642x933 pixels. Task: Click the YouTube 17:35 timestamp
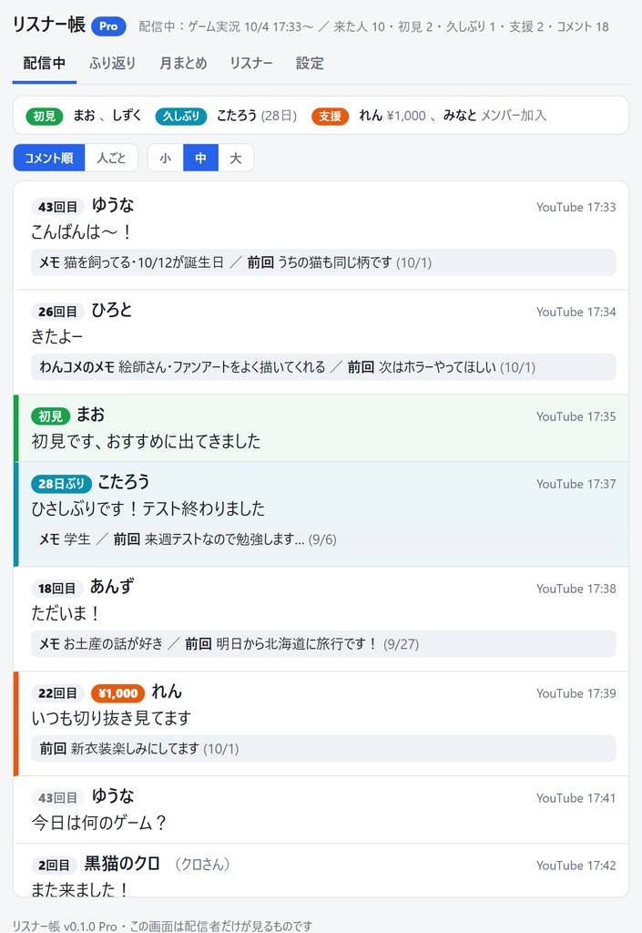click(576, 416)
